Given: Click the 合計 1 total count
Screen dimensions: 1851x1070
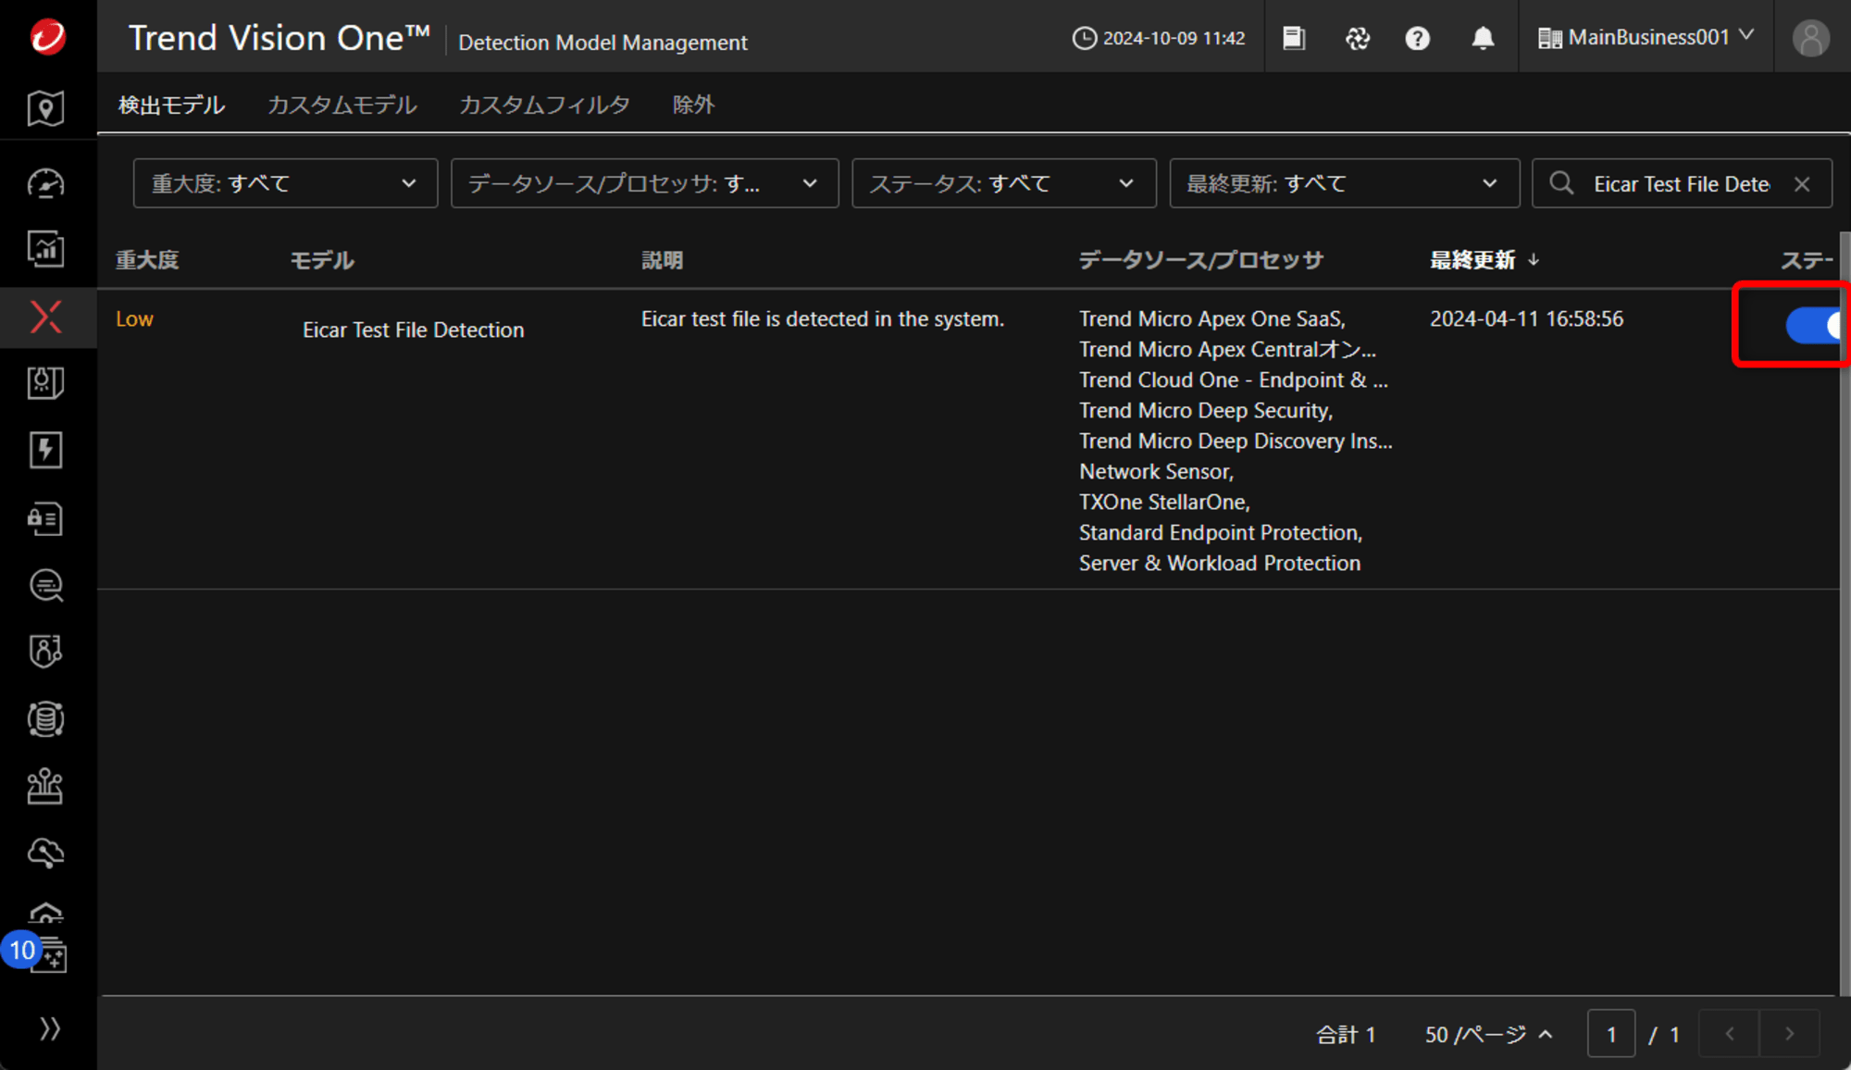Looking at the screenshot, I should (x=1346, y=1034).
